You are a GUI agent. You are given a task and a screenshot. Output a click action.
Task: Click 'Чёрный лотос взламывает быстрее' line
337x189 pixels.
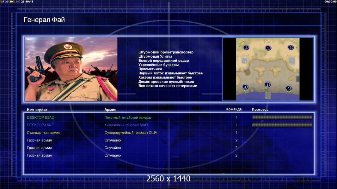pyautogui.click(x=170, y=73)
